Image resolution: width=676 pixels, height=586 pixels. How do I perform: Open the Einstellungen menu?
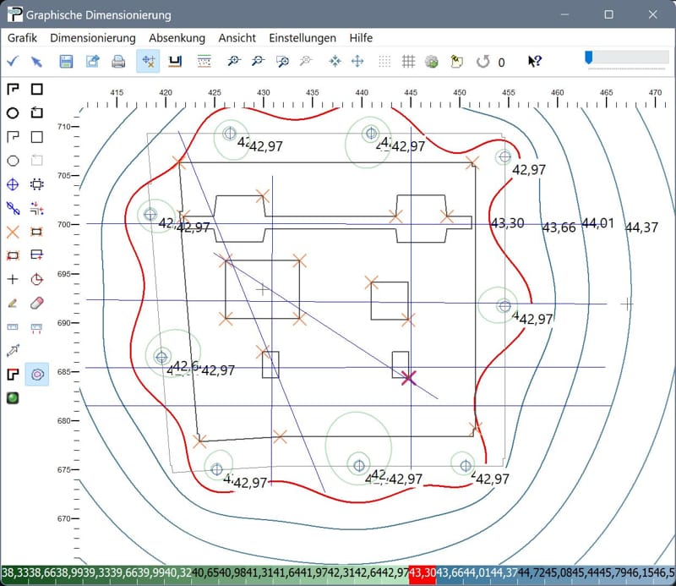pos(303,38)
